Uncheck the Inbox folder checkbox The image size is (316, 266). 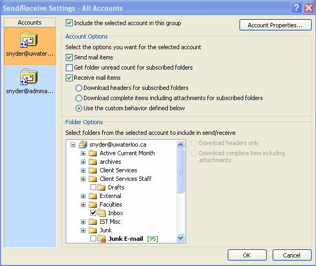click(93, 213)
